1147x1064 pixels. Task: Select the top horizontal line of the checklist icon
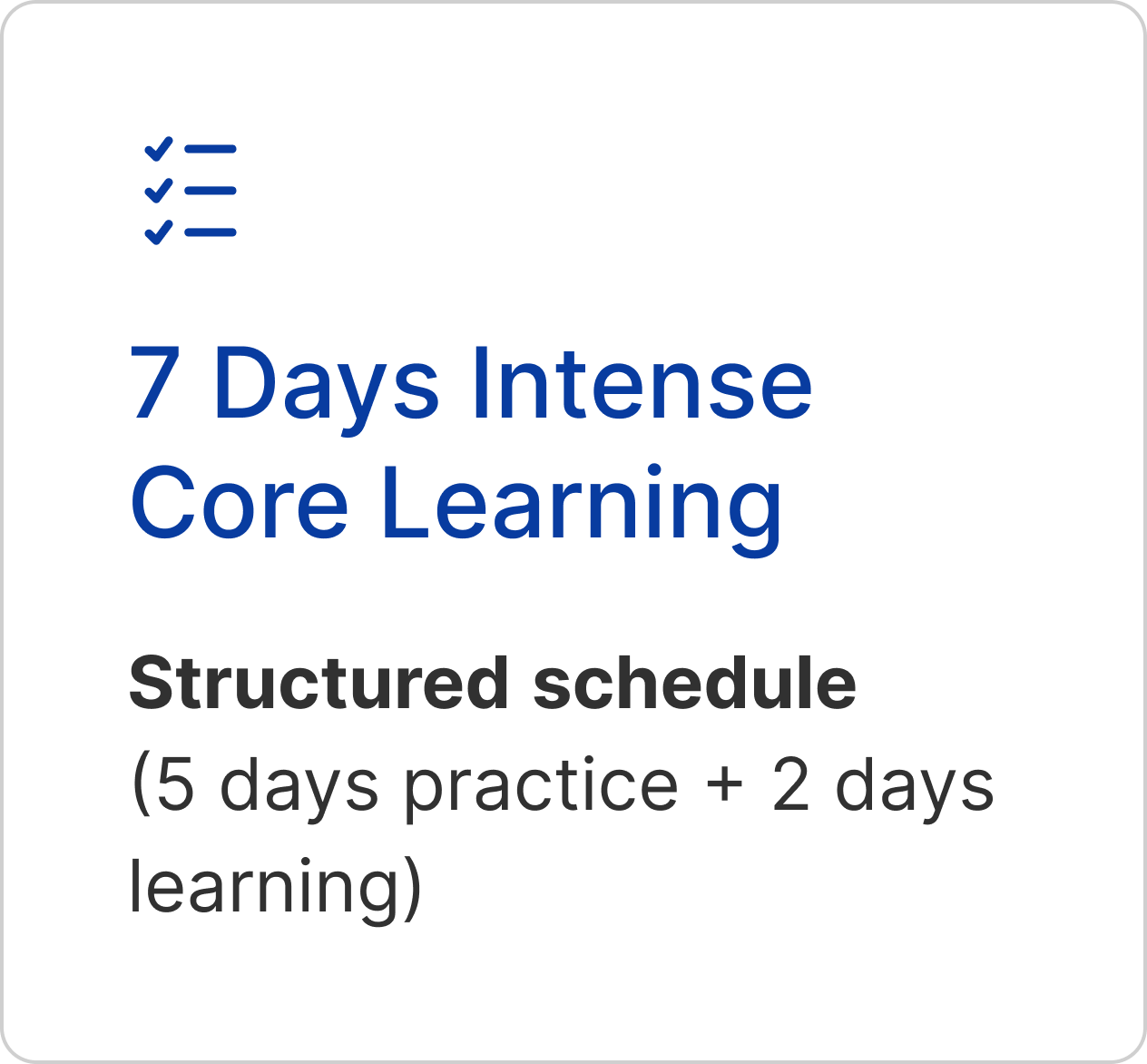click(x=211, y=149)
